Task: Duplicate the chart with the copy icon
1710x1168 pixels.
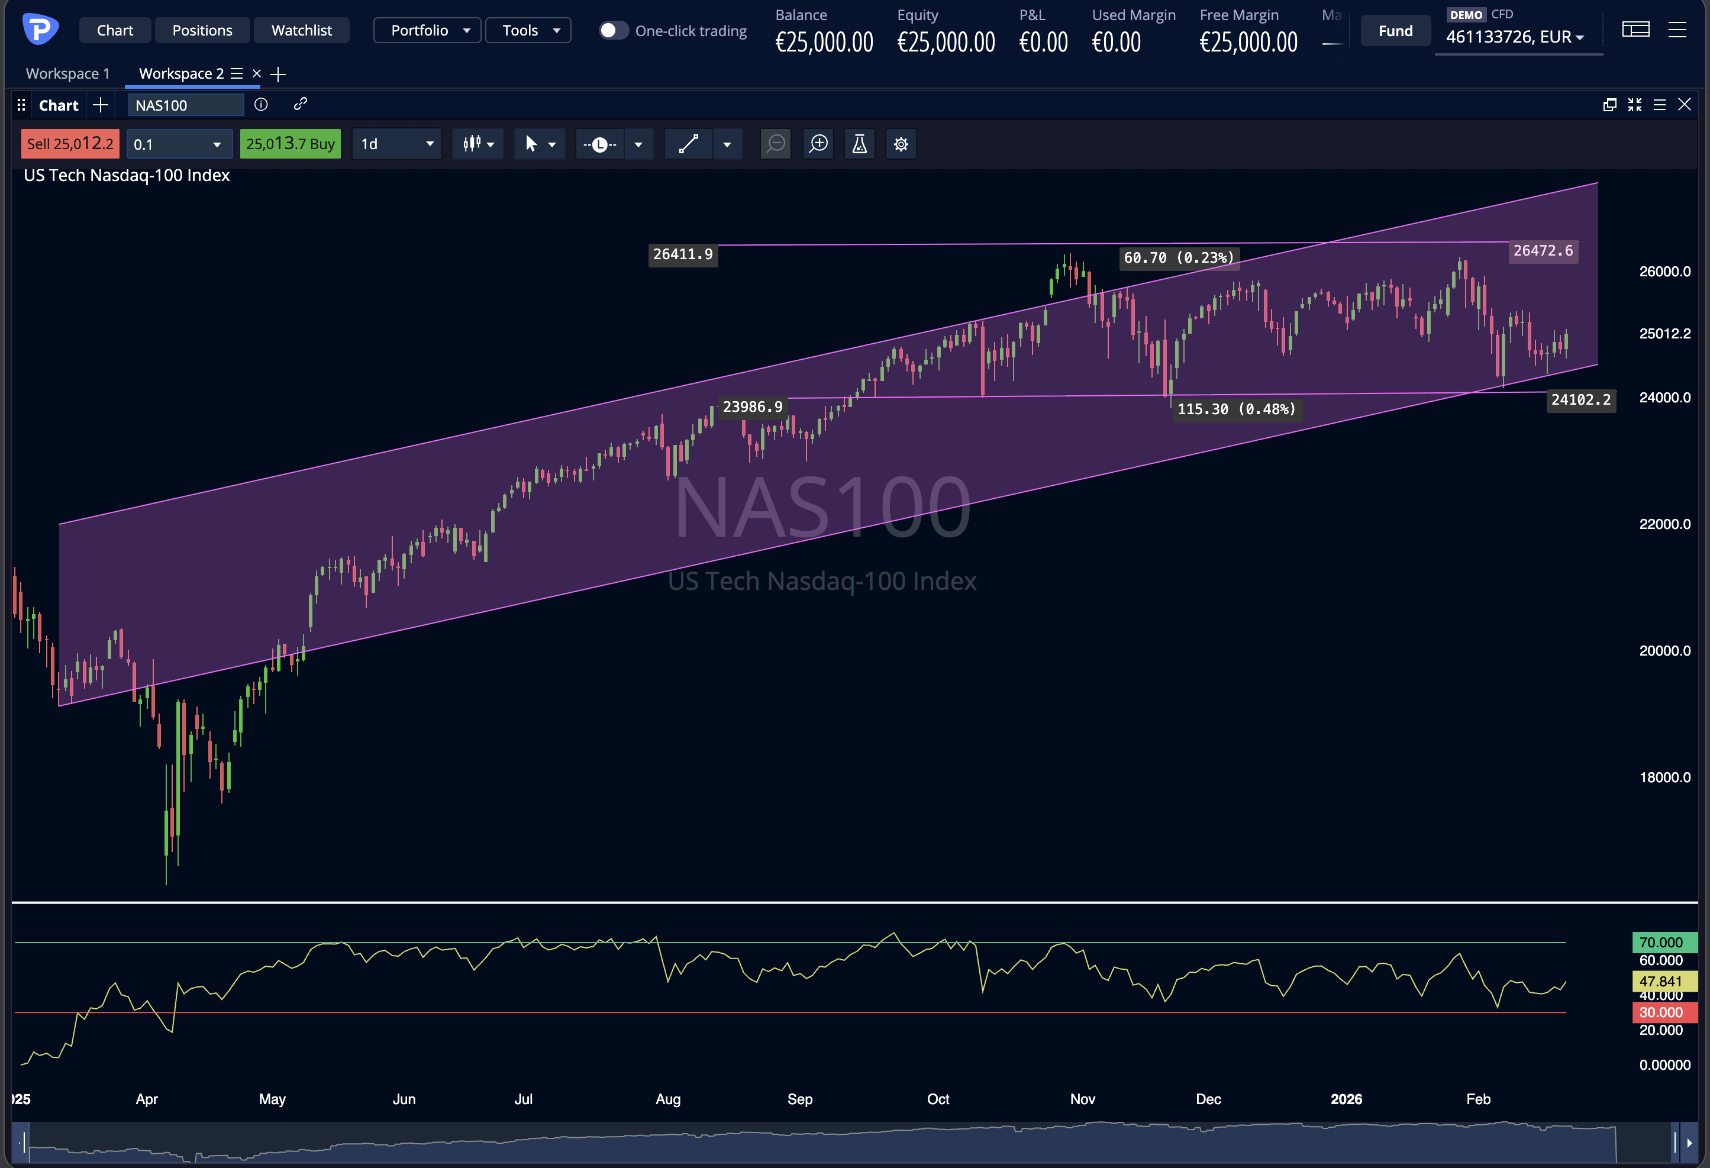Action: (1609, 105)
